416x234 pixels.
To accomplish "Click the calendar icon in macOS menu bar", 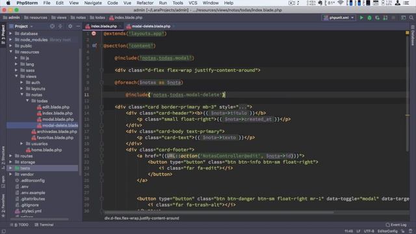I will click(376, 3).
